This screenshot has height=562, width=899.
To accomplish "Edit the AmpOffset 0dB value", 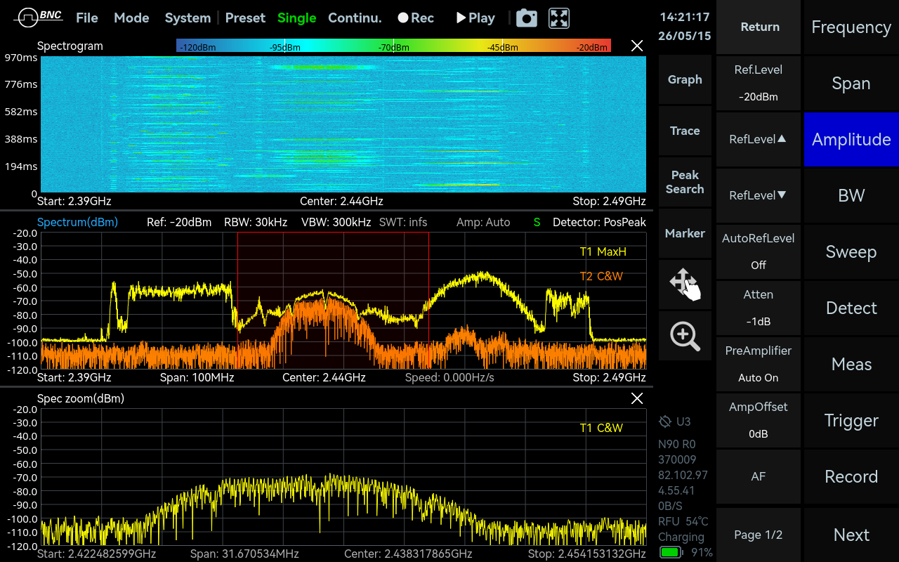I will click(x=759, y=420).
